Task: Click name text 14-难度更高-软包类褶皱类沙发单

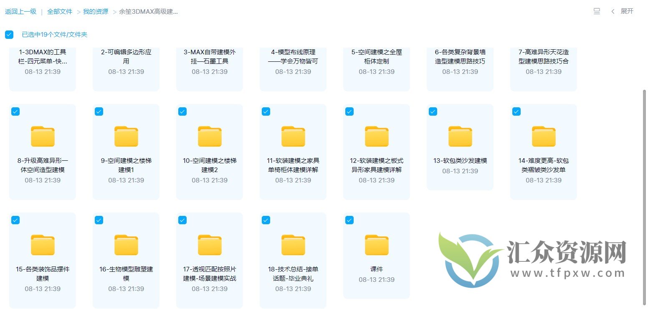Action: 544,165
